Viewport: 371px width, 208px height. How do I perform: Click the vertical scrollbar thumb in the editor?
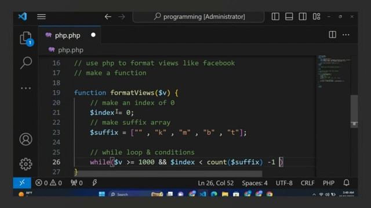point(354,111)
